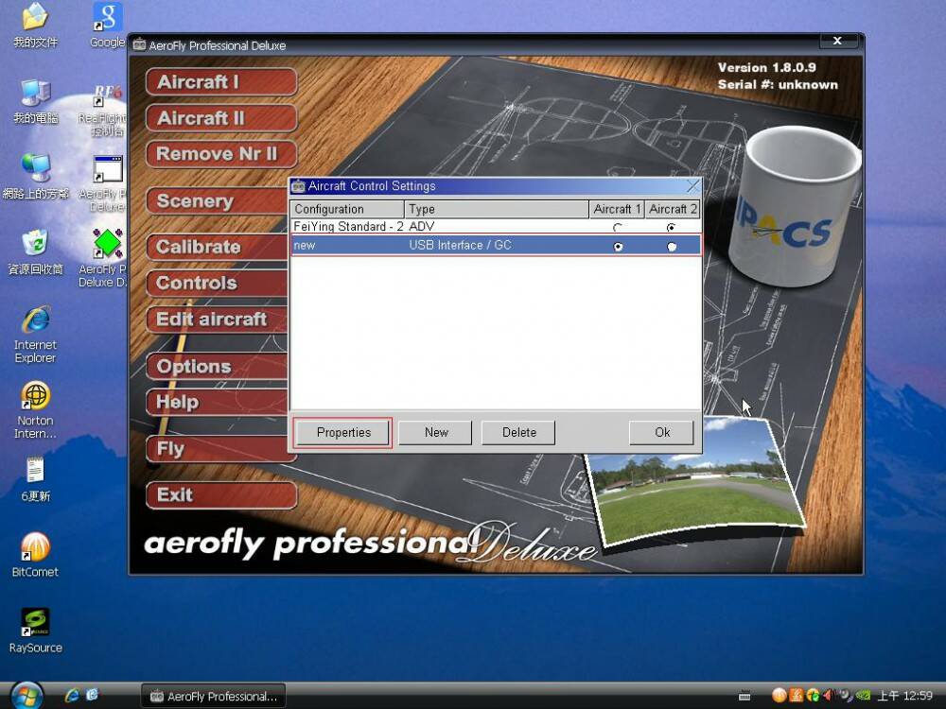Launch the RealFlight RF6 desktop shortcut
The width and height of the screenshot is (946, 709).
click(106, 109)
